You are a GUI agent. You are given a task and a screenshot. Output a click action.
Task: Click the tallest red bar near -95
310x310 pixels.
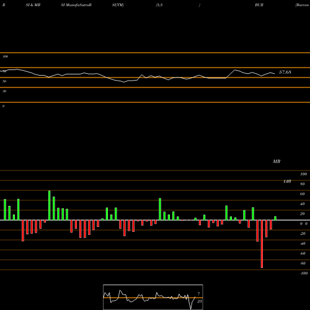click(x=262, y=244)
